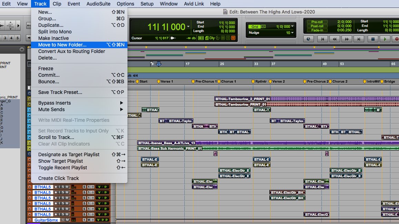The width and height of the screenshot is (399, 224).
Task: Click the Return to Zero transport button
Action: 323,39
